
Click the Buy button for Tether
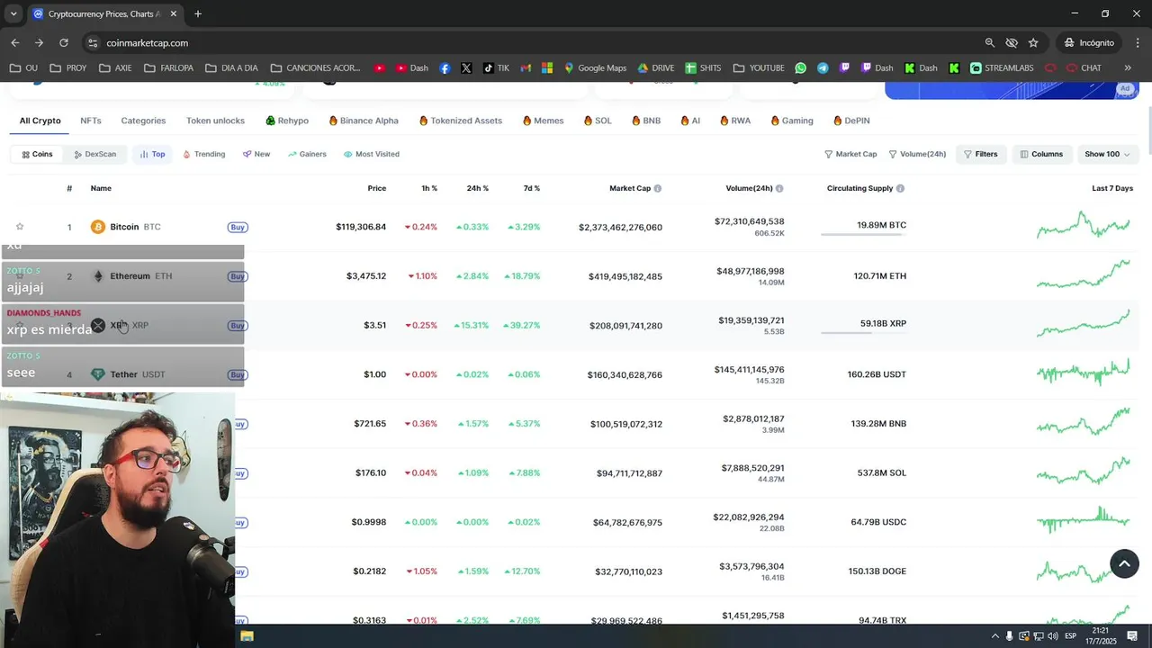237,374
